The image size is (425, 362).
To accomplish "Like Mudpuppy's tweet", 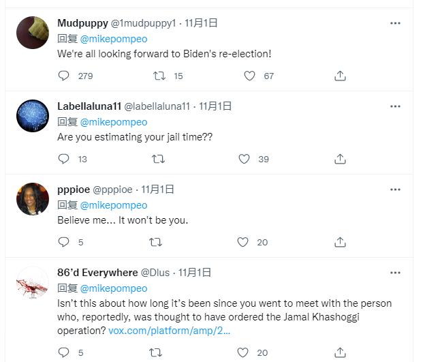I will [250, 76].
